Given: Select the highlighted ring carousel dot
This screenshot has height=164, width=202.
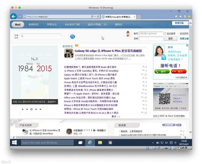Looking at the screenshot, I should pos(32,109).
